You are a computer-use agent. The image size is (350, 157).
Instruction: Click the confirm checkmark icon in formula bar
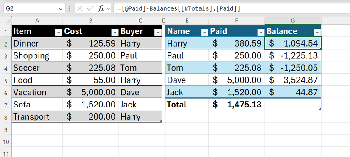(x=90, y=9)
